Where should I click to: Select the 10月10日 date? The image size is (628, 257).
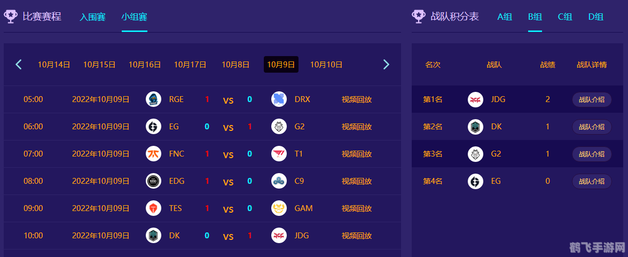pyautogui.click(x=326, y=65)
